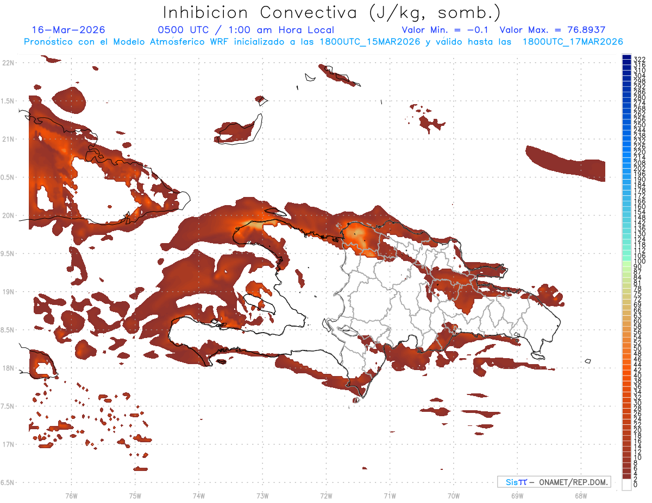Click the 'SisPI - ONAMET/REP.DOM.' credit box
The height and width of the screenshot is (503, 652).
pyautogui.click(x=554, y=482)
